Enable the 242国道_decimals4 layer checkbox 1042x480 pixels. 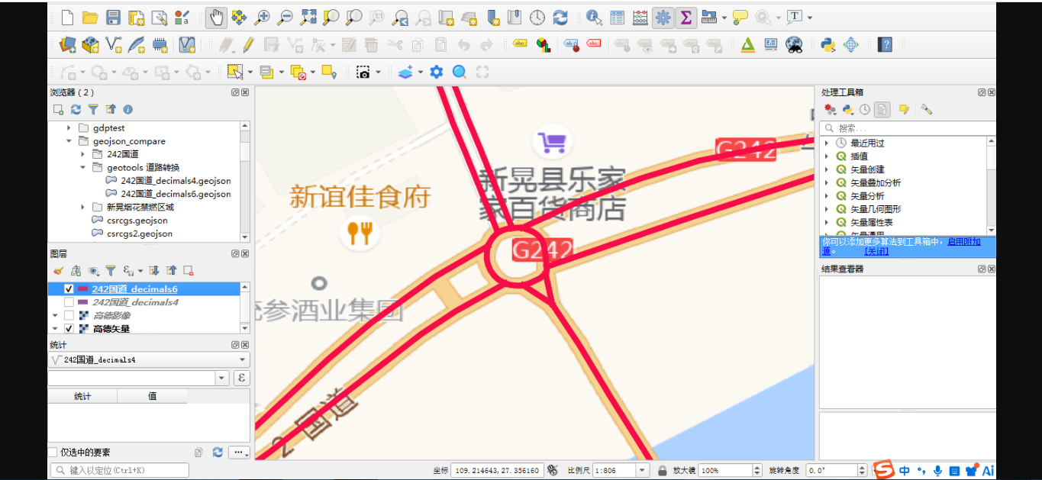(69, 302)
